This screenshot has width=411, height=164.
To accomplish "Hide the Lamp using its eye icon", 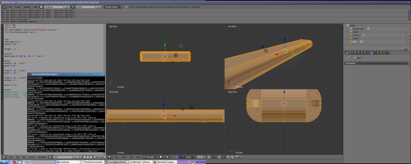I will click(402, 38).
